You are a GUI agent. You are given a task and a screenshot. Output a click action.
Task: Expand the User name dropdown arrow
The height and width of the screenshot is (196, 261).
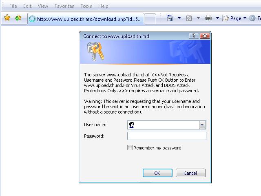coord(202,125)
